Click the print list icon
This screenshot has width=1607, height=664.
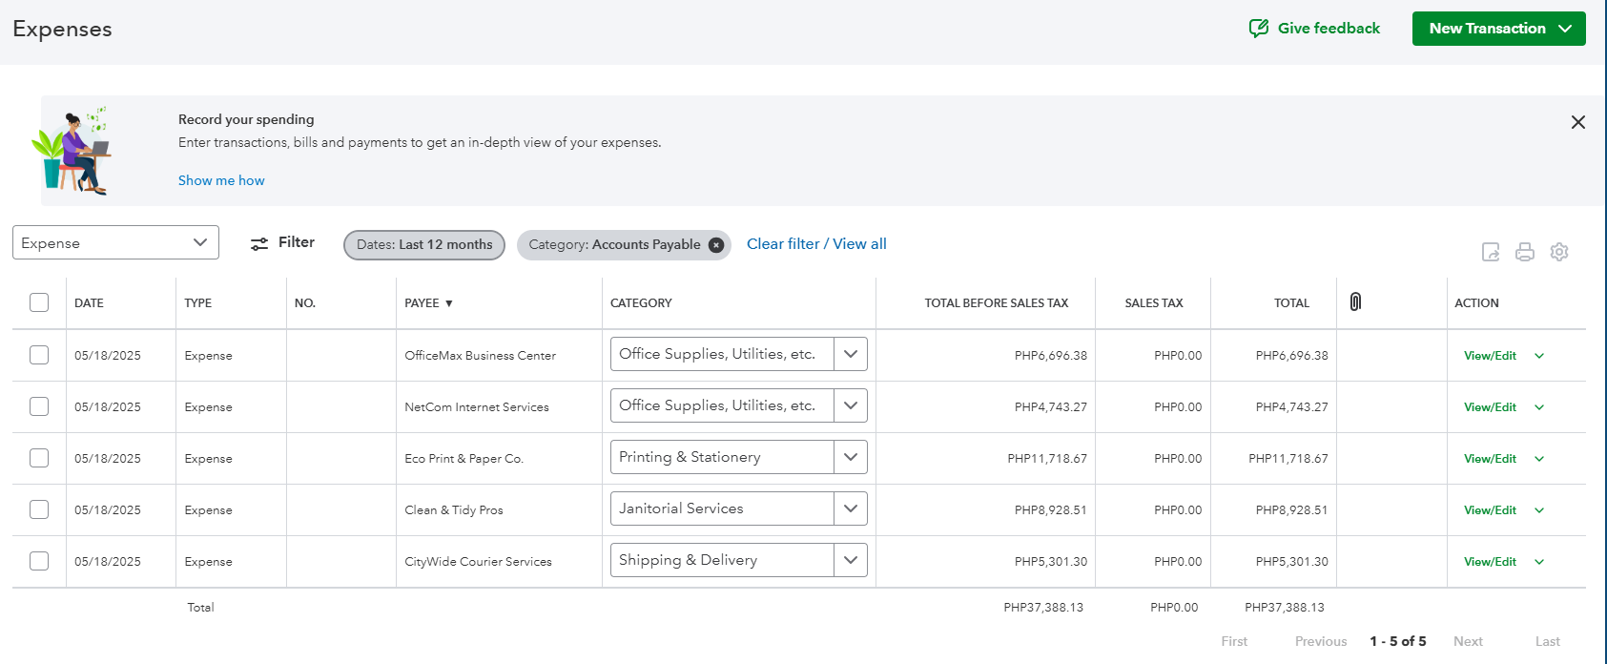[x=1525, y=252]
